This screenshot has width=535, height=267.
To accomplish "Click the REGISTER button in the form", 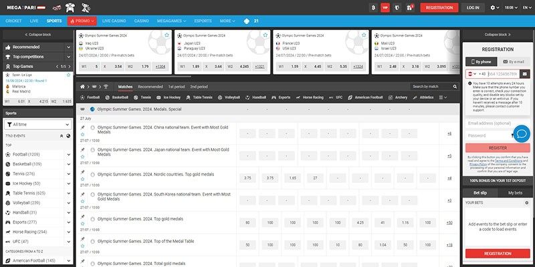I will click(498, 148).
